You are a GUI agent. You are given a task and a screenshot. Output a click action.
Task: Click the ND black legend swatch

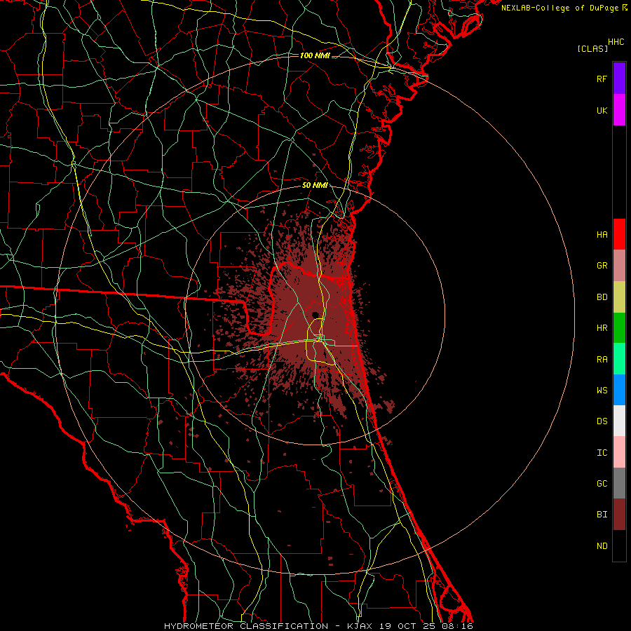[x=619, y=545]
